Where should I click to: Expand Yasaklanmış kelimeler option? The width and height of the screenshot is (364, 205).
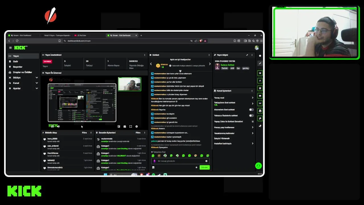pyautogui.click(x=234, y=133)
